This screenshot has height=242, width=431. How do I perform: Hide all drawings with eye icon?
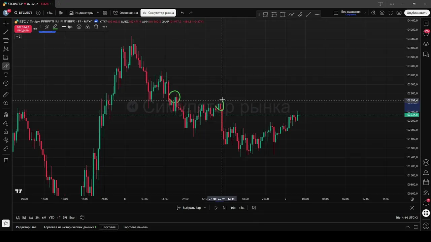click(x=6, y=140)
